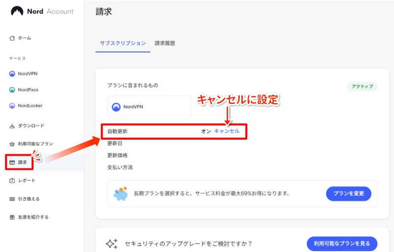Click the 友達を紹介する gift icon
Image resolution: width=394 pixels, height=252 pixels.
click(12, 217)
